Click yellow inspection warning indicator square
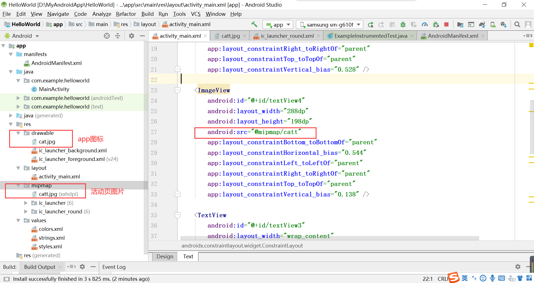This screenshot has width=534, height=283. point(531,45)
